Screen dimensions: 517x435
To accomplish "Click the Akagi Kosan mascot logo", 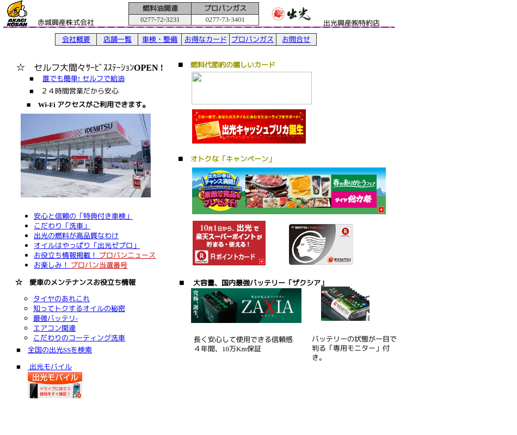I will [x=17, y=14].
